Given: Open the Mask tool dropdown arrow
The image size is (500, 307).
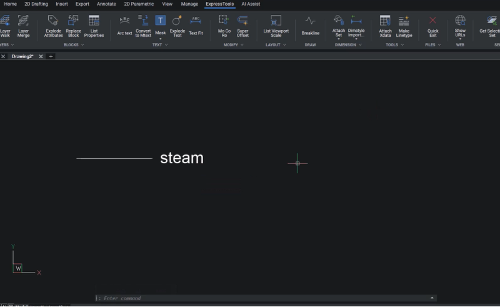Looking at the screenshot, I should coord(161,39).
